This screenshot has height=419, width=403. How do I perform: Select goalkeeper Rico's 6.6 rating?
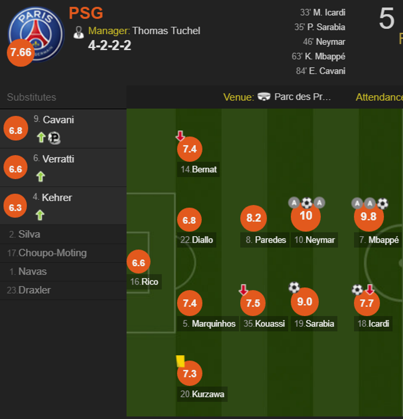(x=139, y=262)
